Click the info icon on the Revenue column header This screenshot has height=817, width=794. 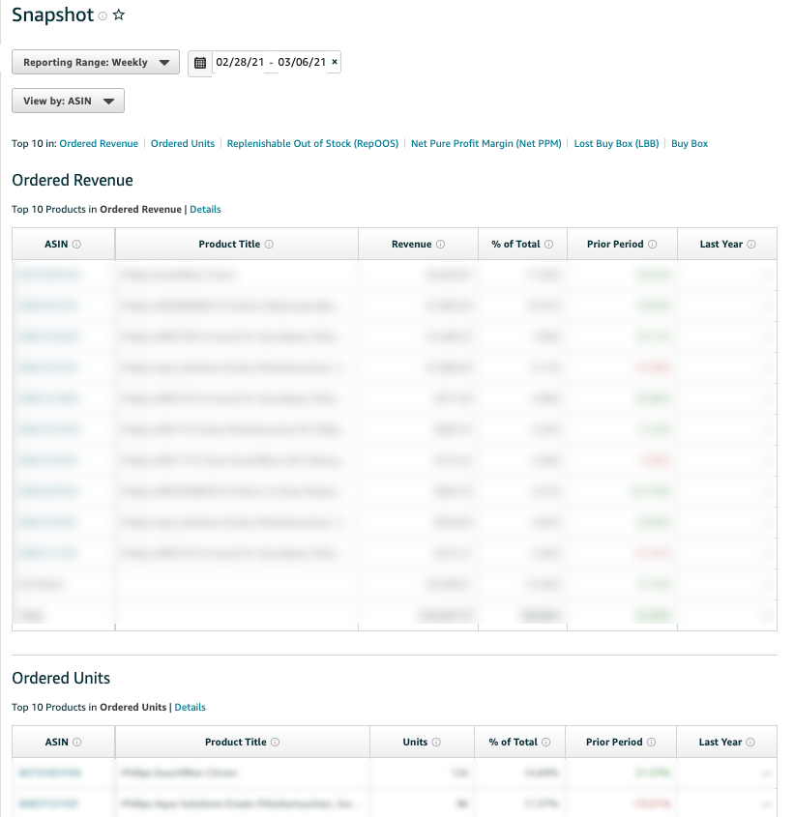click(x=442, y=244)
